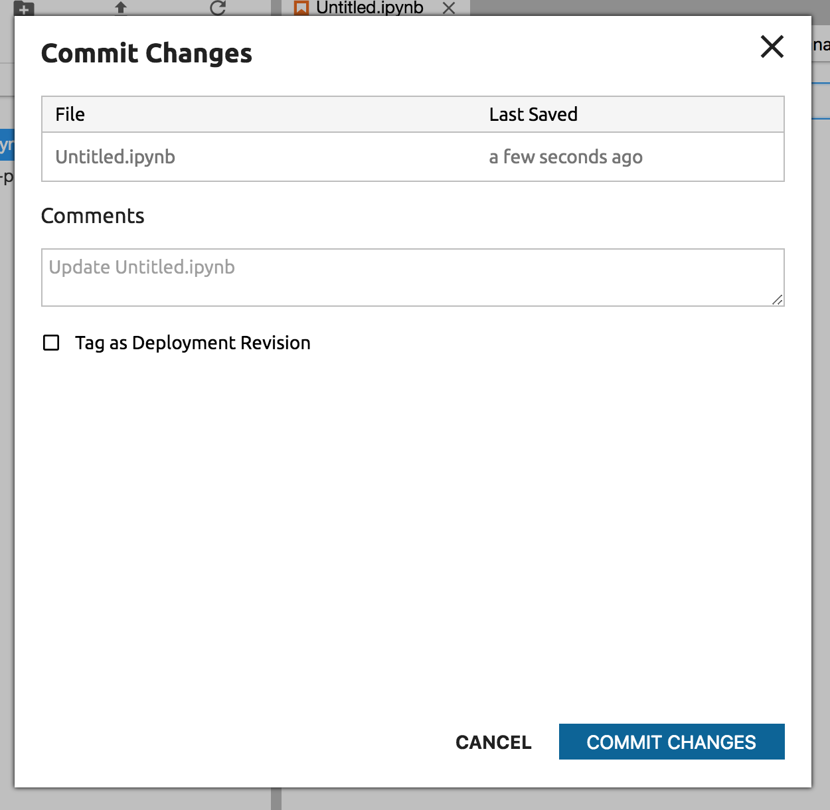Click the 'a few seconds ago' cell

(566, 157)
